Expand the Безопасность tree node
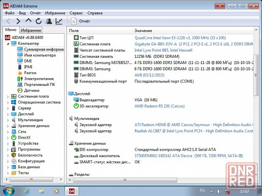The height and width of the screenshot is (196, 262). 8,155
